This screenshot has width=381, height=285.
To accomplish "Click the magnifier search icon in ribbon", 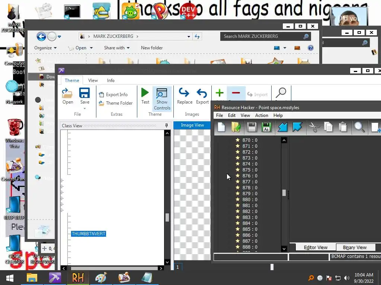I will 281,93.
